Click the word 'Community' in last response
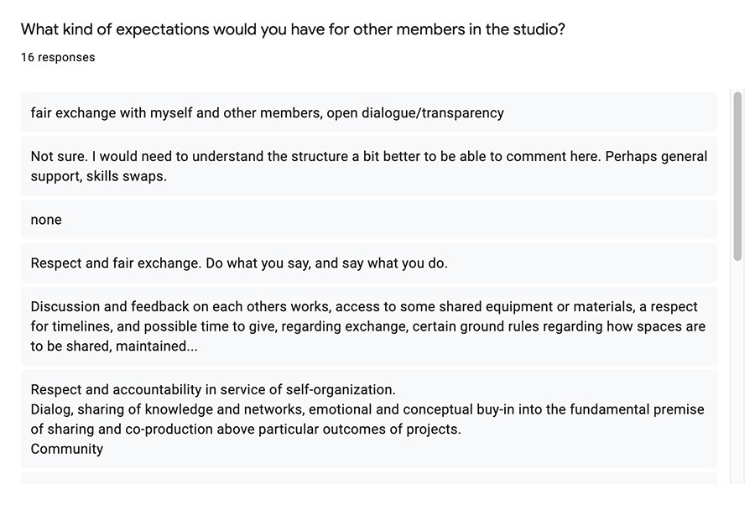755x505 pixels. 67,449
